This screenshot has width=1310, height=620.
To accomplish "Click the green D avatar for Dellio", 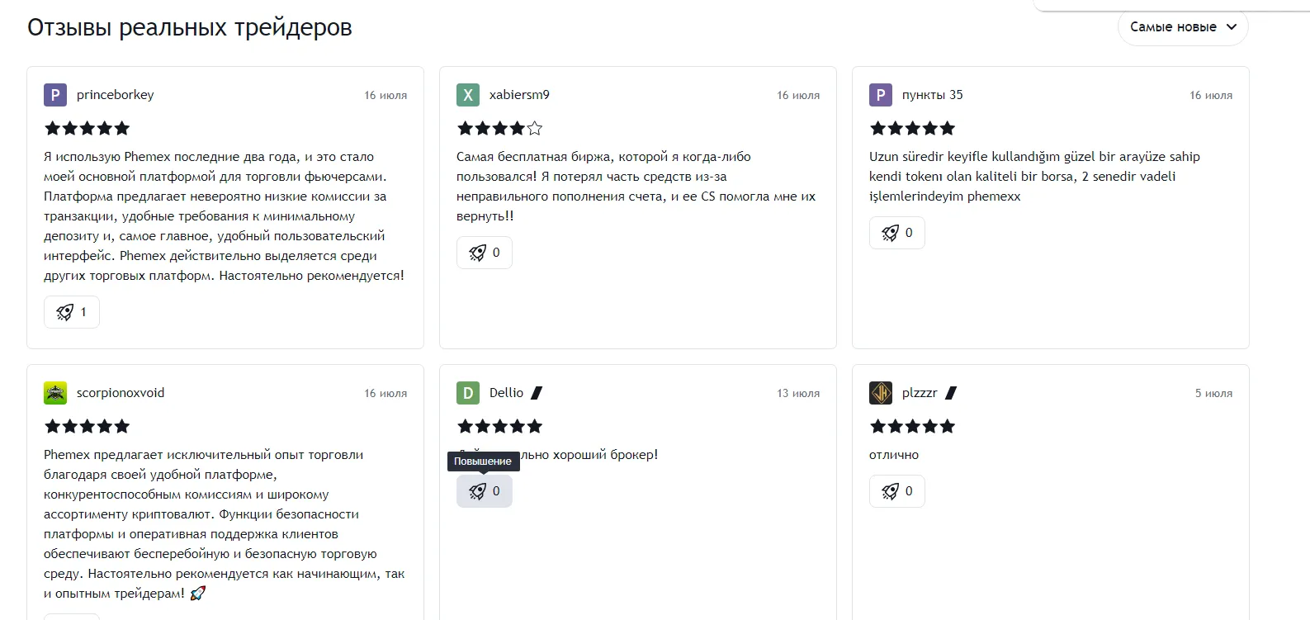I will [468, 393].
